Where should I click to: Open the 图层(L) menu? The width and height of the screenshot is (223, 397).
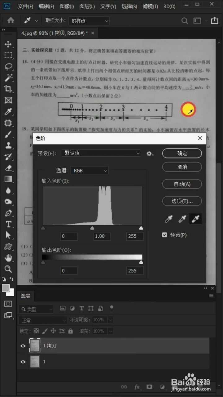click(x=87, y=6)
